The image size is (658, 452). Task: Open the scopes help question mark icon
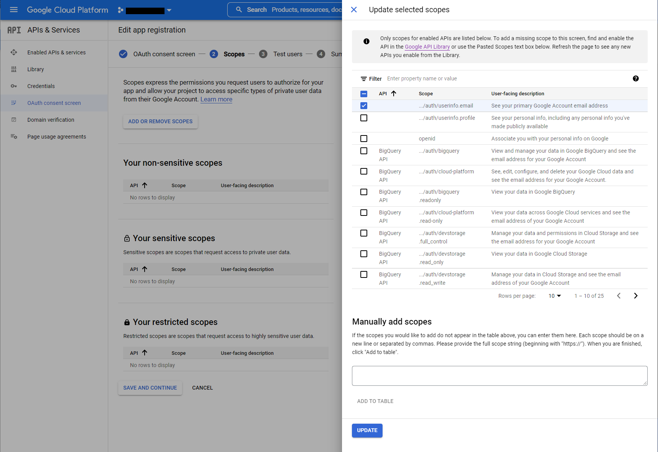(636, 78)
